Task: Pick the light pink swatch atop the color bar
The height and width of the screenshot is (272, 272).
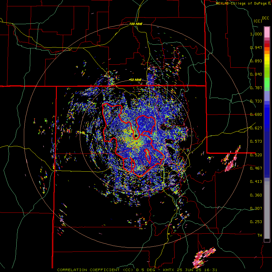Action: click(267, 32)
